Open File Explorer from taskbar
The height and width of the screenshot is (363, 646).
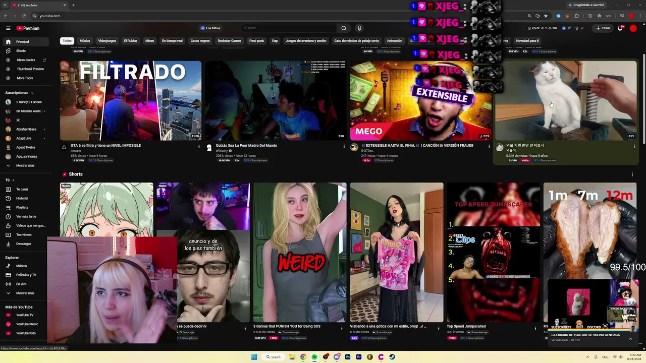coord(292,357)
